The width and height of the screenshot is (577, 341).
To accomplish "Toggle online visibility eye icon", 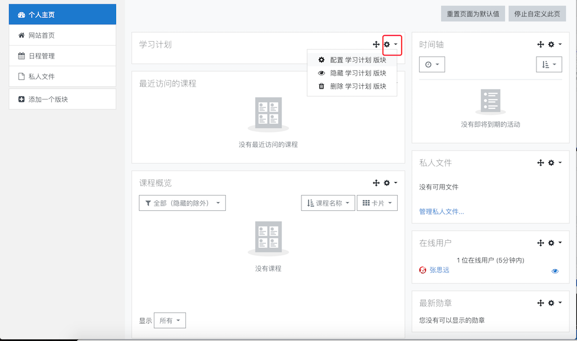I will pos(555,272).
